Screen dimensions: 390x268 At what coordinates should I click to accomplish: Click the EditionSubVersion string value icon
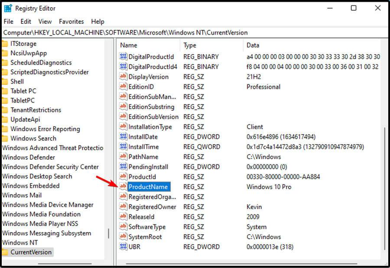pyautogui.click(x=123, y=116)
